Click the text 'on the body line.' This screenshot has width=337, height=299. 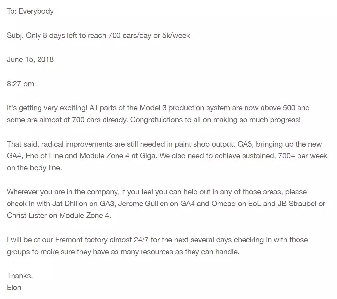click(34, 168)
